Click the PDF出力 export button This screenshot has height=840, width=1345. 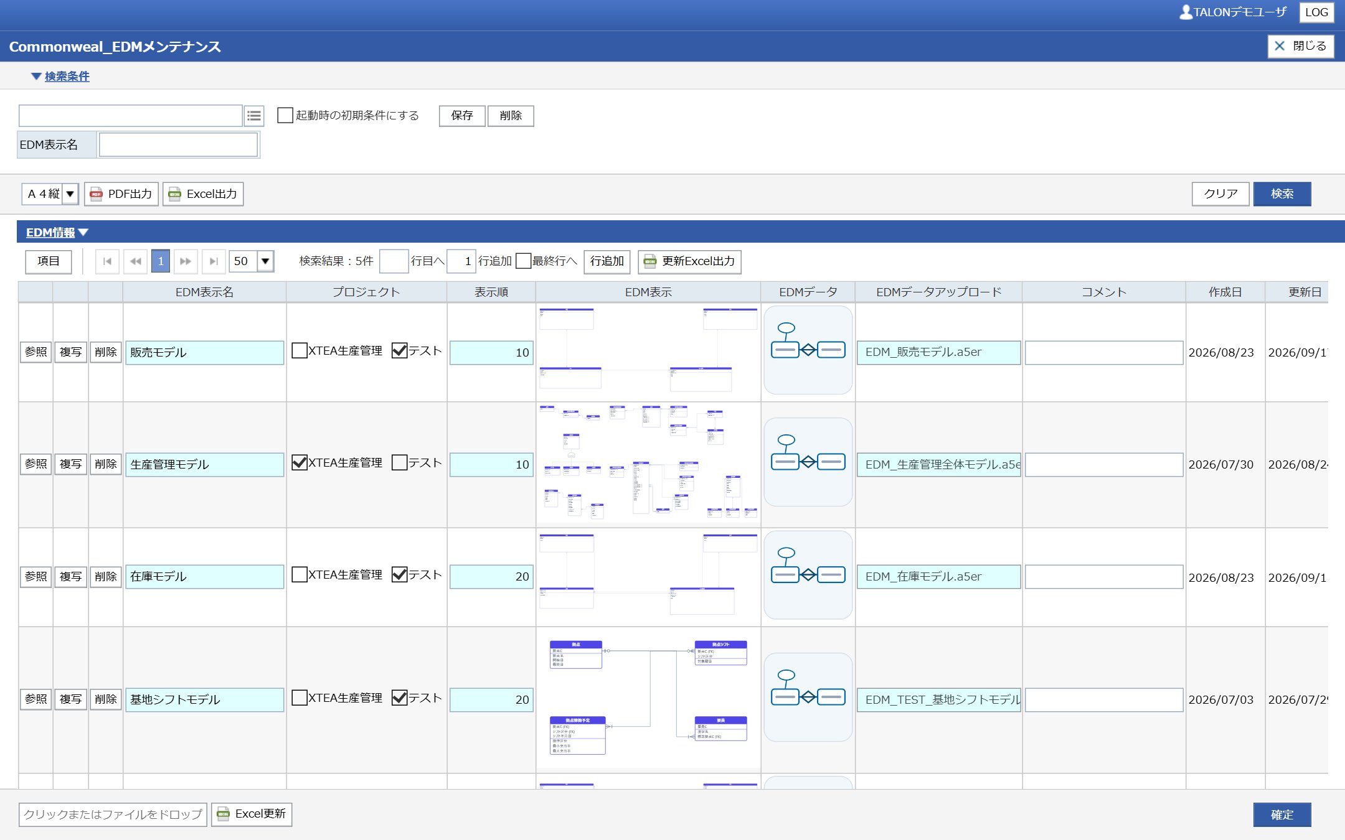121,194
